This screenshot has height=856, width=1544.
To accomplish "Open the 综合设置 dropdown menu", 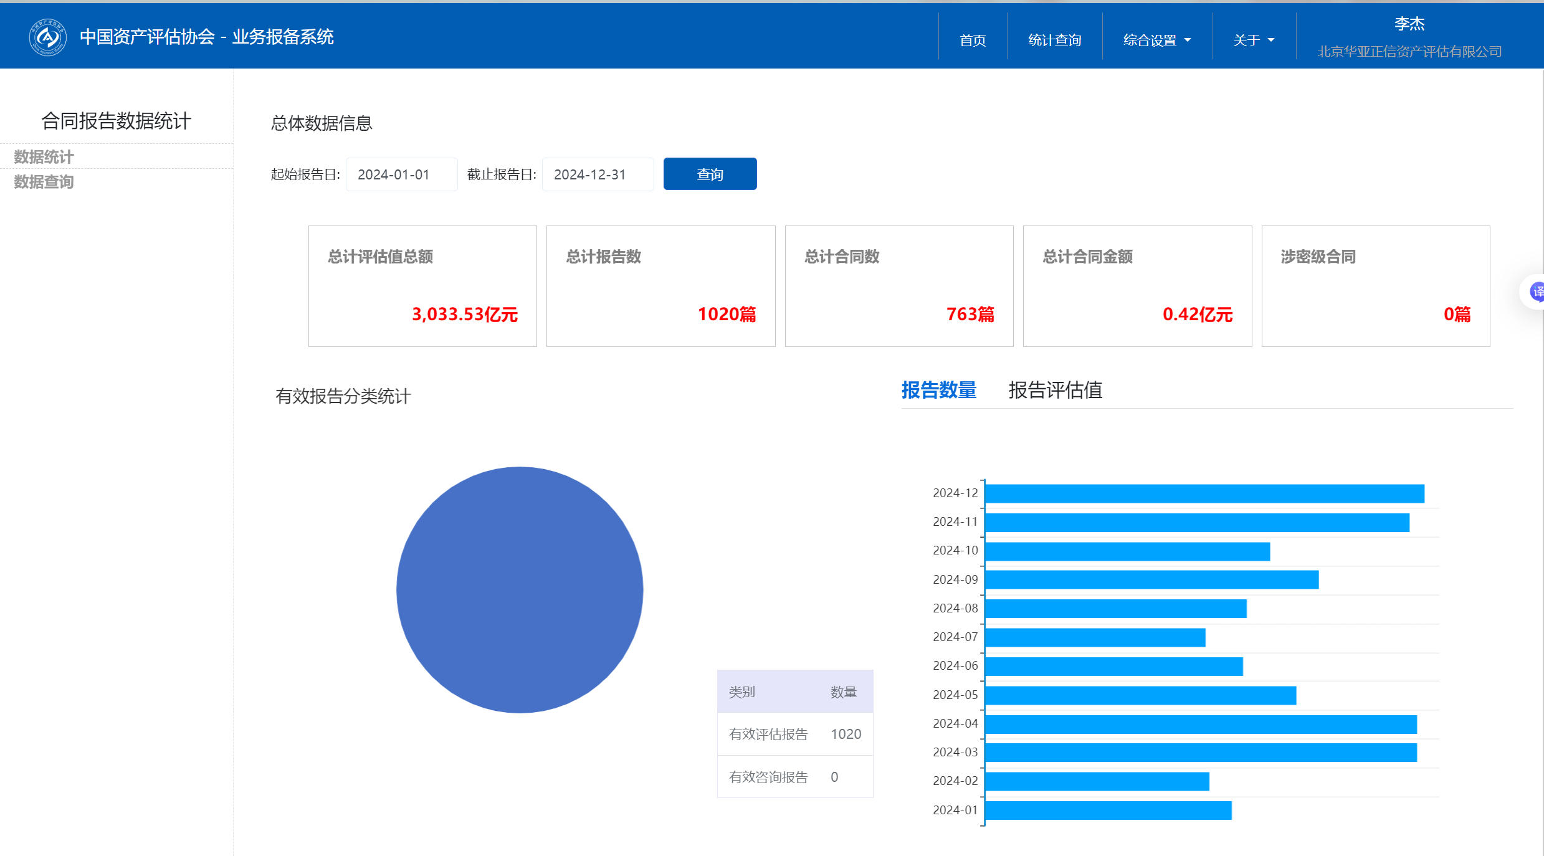I will click(1156, 40).
